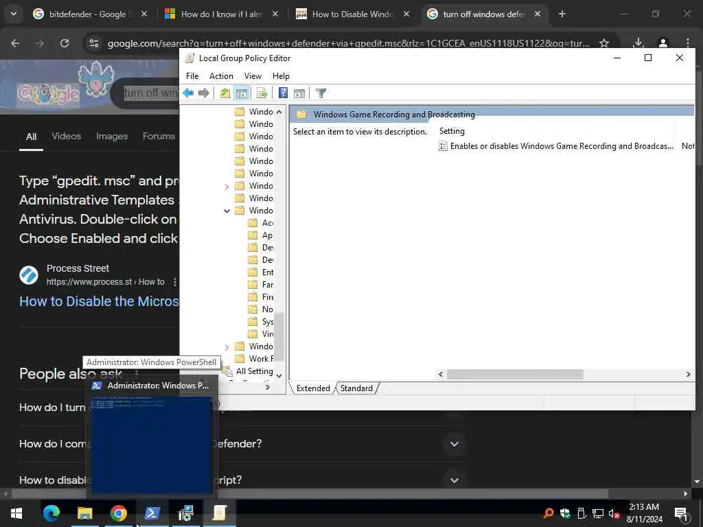703x527 pixels.
Task: Open the Action menu
Action: [221, 75]
